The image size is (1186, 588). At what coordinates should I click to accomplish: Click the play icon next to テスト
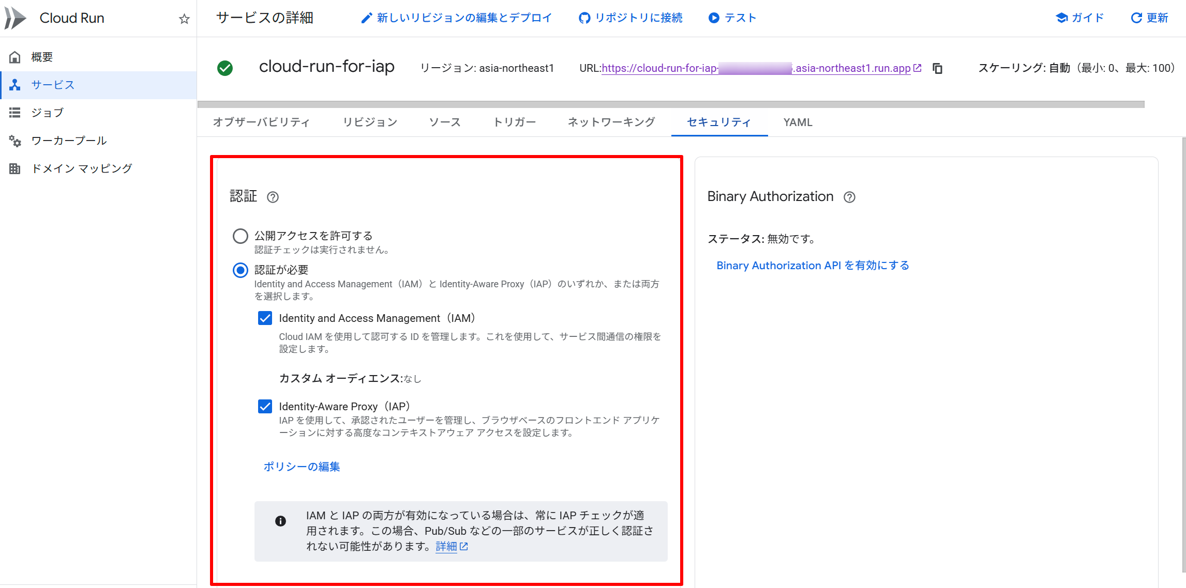click(x=714, y=17)
